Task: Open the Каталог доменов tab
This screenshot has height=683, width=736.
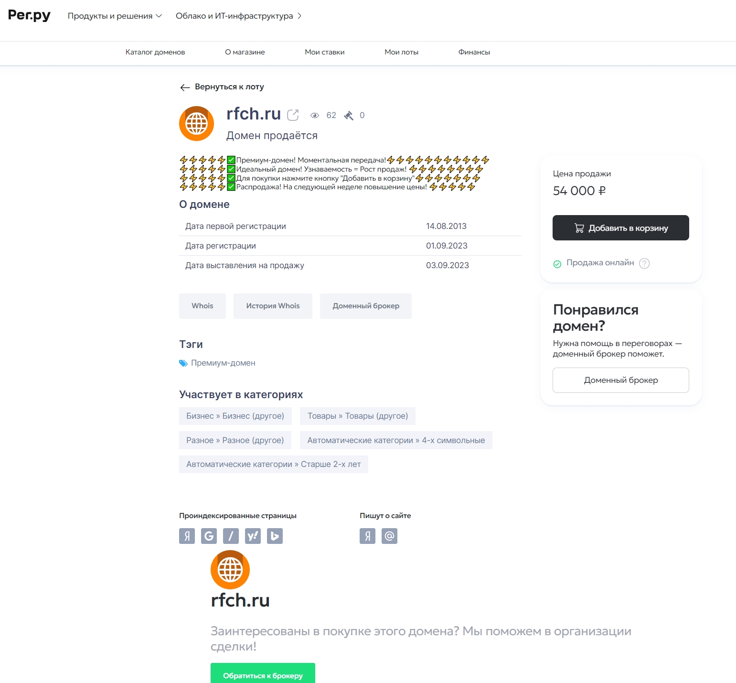Action: pyautogui.click(x=155, y=52)
